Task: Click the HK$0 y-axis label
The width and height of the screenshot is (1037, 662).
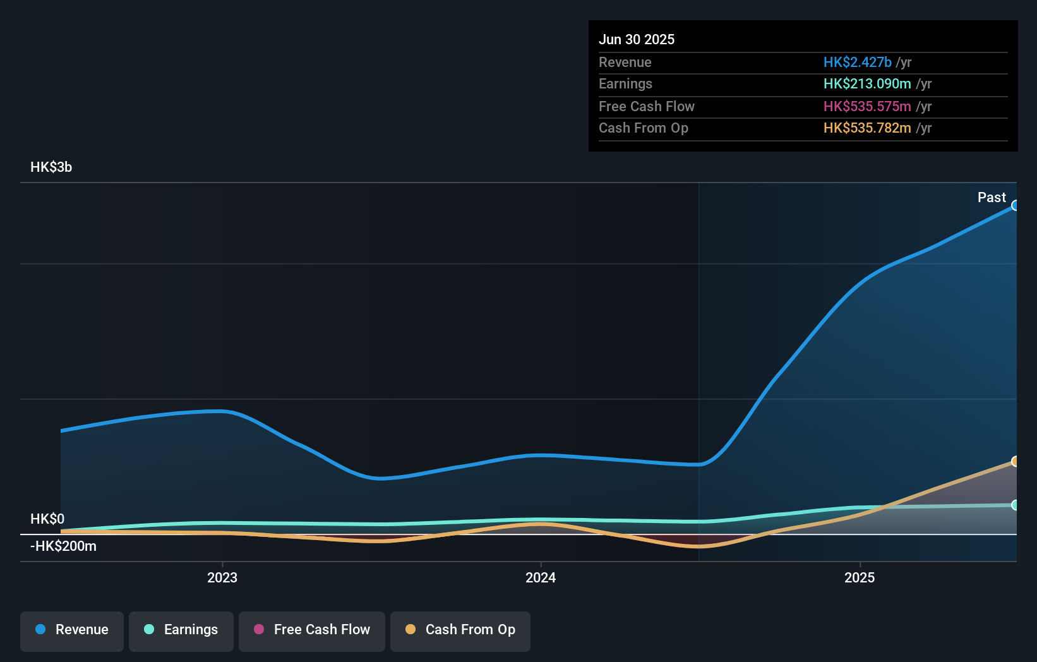Action: (47, 519)
